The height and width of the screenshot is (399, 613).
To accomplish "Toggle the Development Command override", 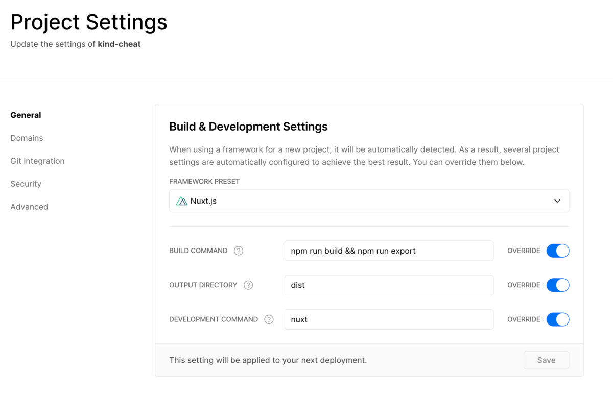I will [x=557, y=319].
